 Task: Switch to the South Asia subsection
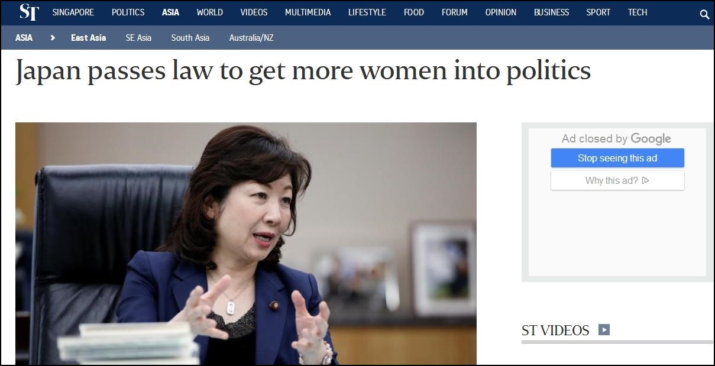190,38
